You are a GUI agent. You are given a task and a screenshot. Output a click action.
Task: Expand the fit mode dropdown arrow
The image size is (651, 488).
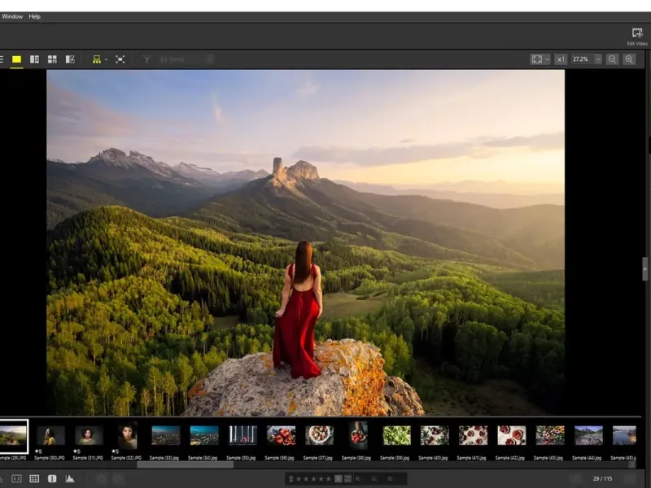click(547, 59)
